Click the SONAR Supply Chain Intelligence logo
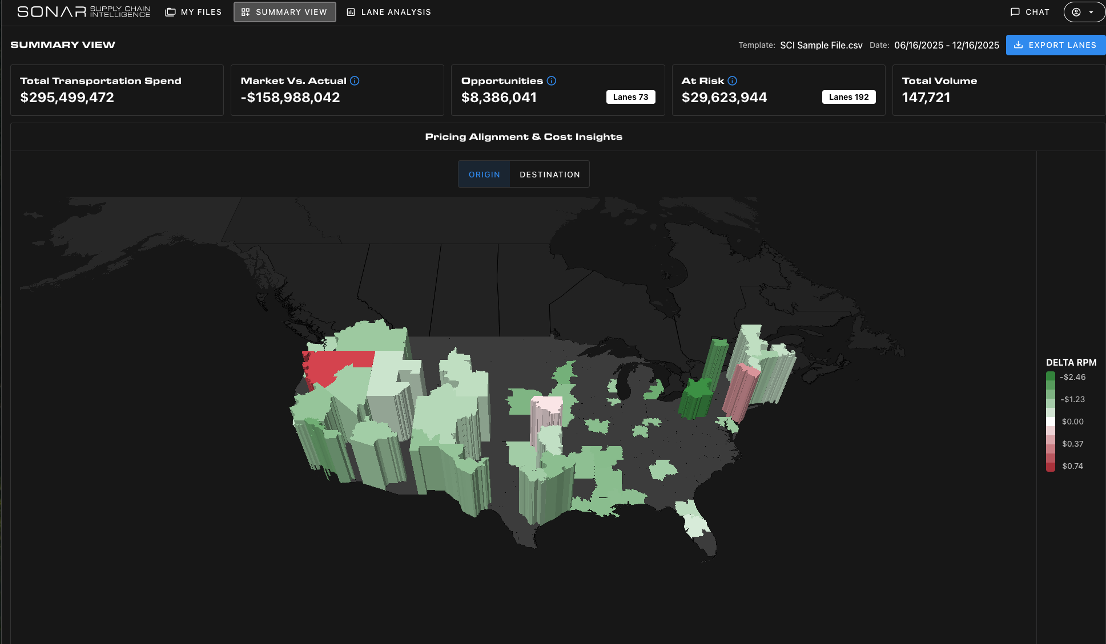 click(83, 12)
